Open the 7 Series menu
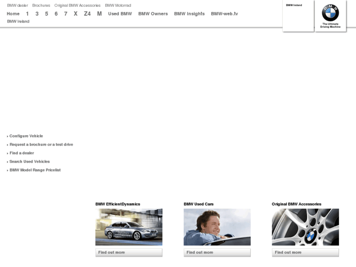This screenshot has height=267, width=356. coord(66,14)
